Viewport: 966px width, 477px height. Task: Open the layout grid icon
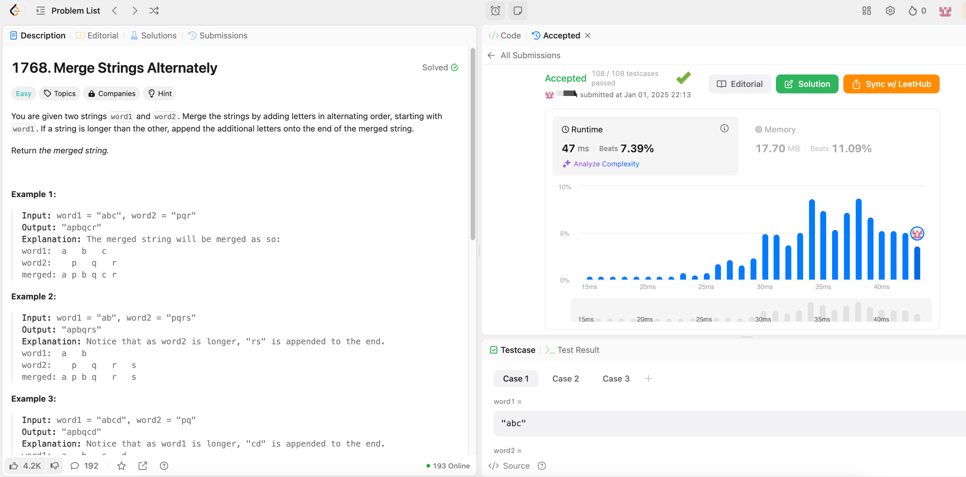tap(866, 11)
